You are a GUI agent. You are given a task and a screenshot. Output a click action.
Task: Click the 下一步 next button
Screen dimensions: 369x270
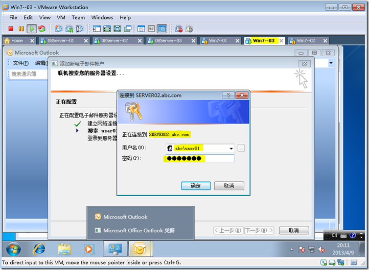(x=259, y=230)
